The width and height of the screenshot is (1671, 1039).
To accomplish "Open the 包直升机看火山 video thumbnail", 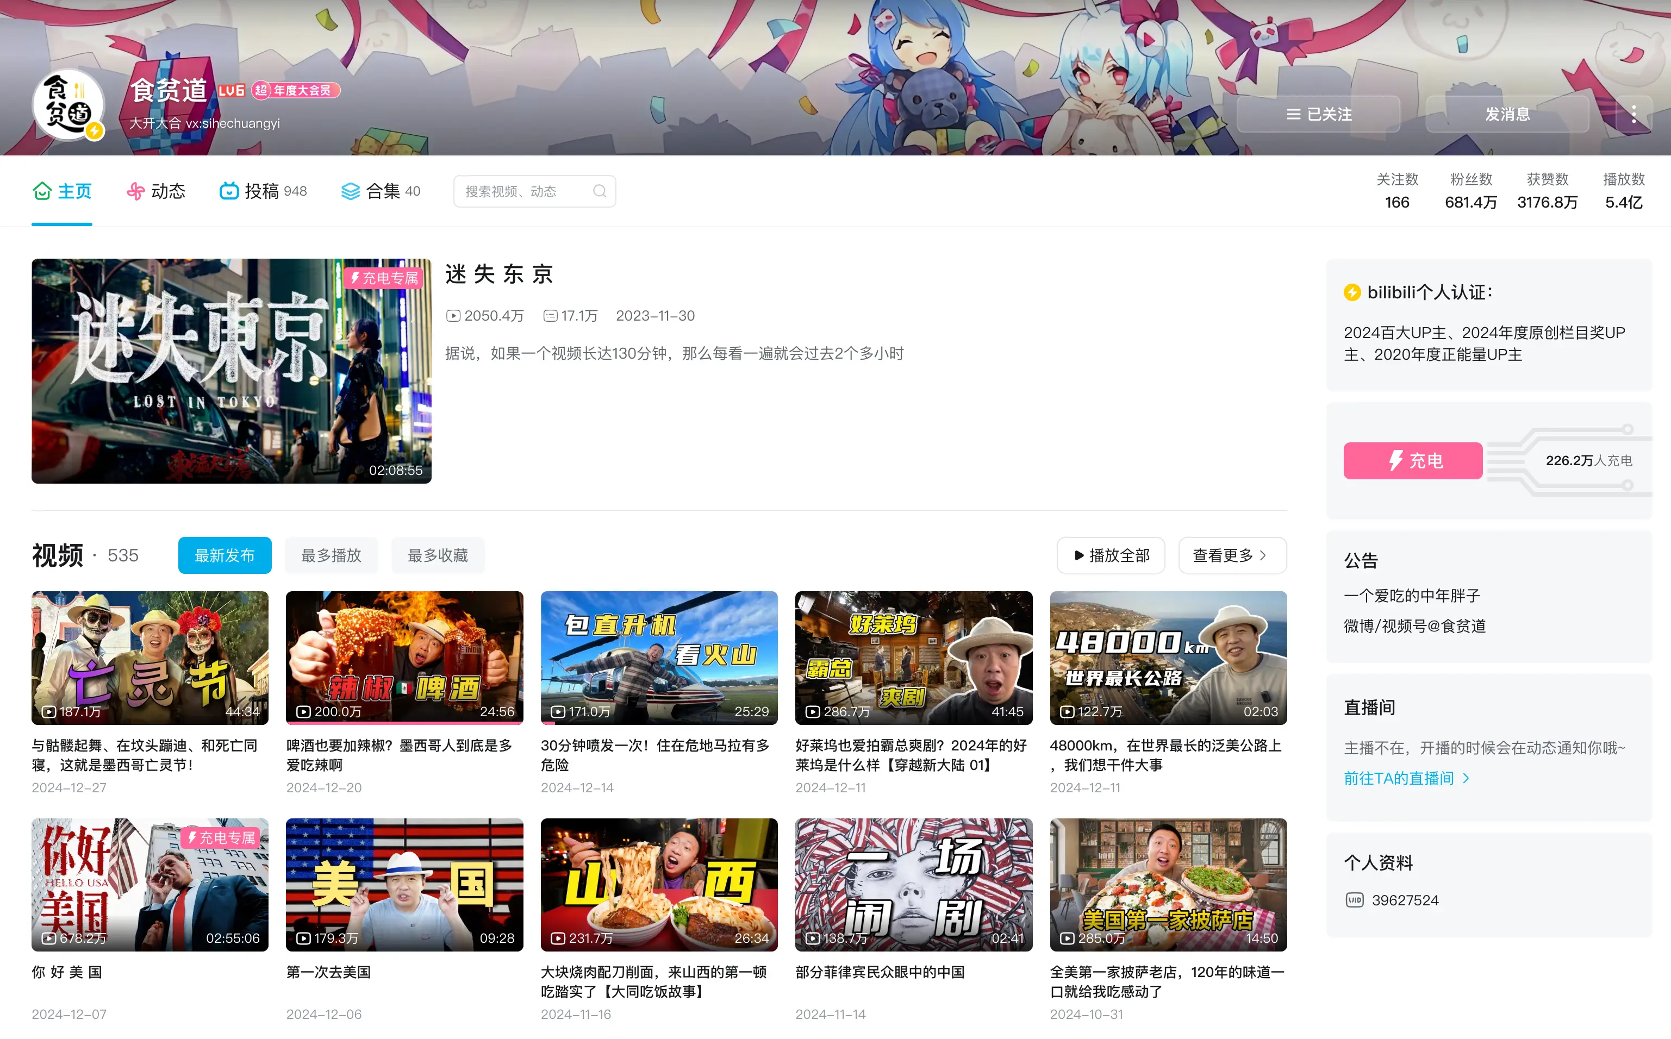I will pos(659,658).
